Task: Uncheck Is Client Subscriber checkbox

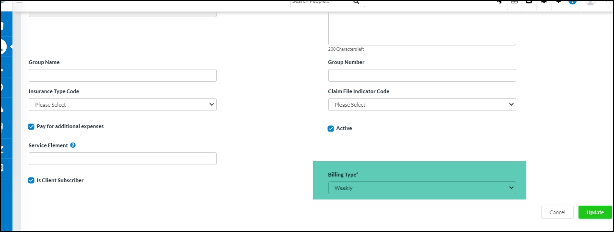Action: click(32, 181)
